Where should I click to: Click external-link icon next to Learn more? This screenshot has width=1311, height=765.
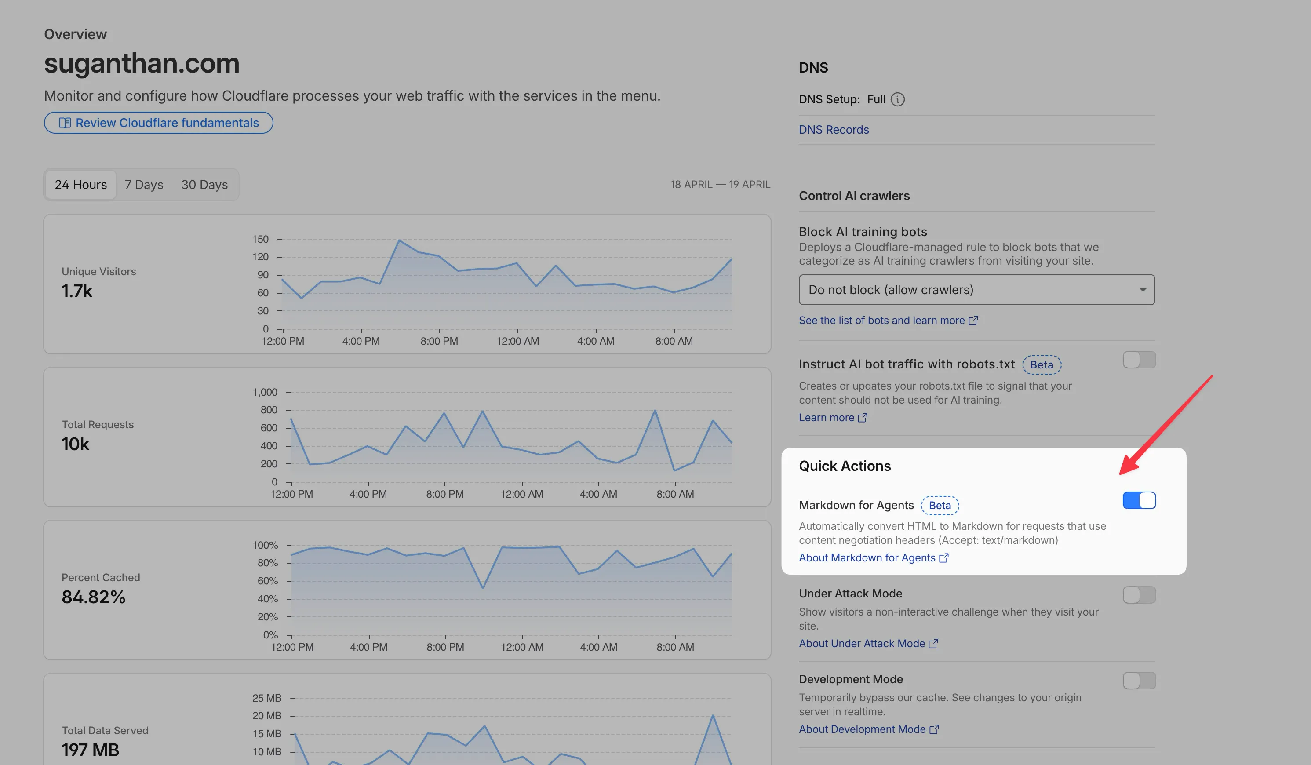tap(862, 418)
